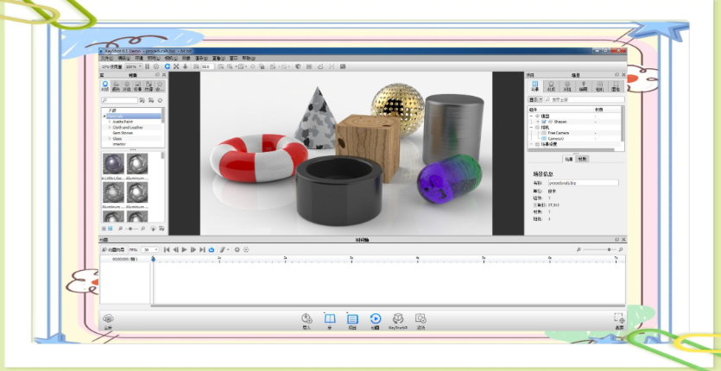Click the Animation Wizard button
721x371 pixels.
pos(113,249)
